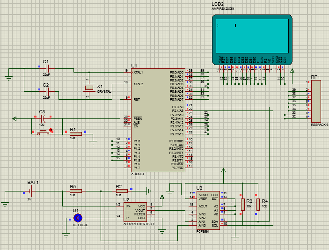Screen dimensions: 329x250
Task: Click the VREF pin label on U3
Action: (203, 199)
